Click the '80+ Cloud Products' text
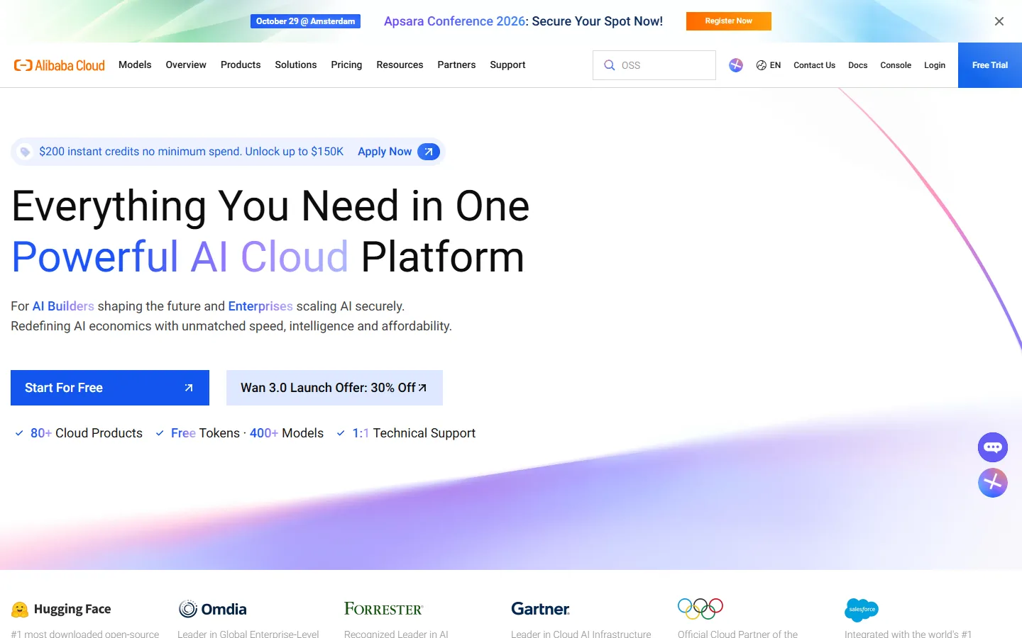The height and width of the screenshot is (638, 1022). click(x=87, y=433)
